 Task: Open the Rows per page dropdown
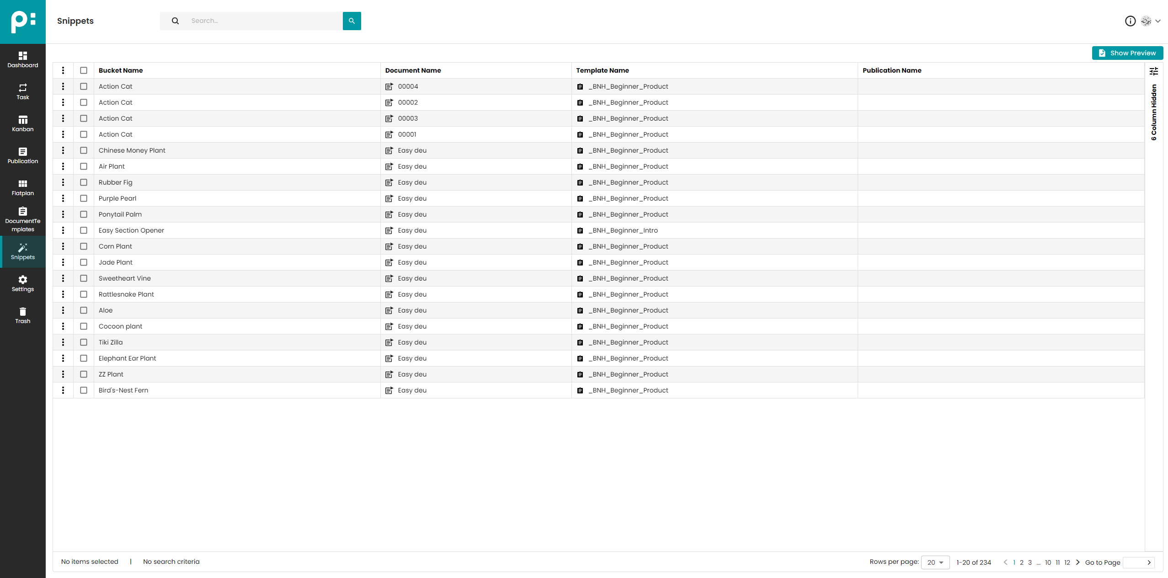(935, 562)
